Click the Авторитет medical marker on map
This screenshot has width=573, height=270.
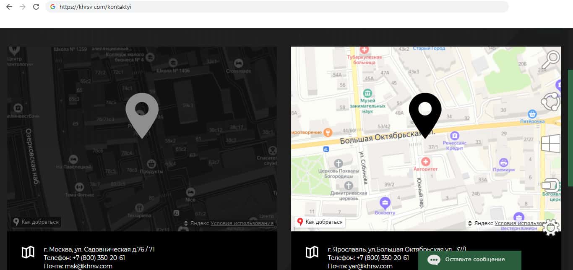(425, 161)
